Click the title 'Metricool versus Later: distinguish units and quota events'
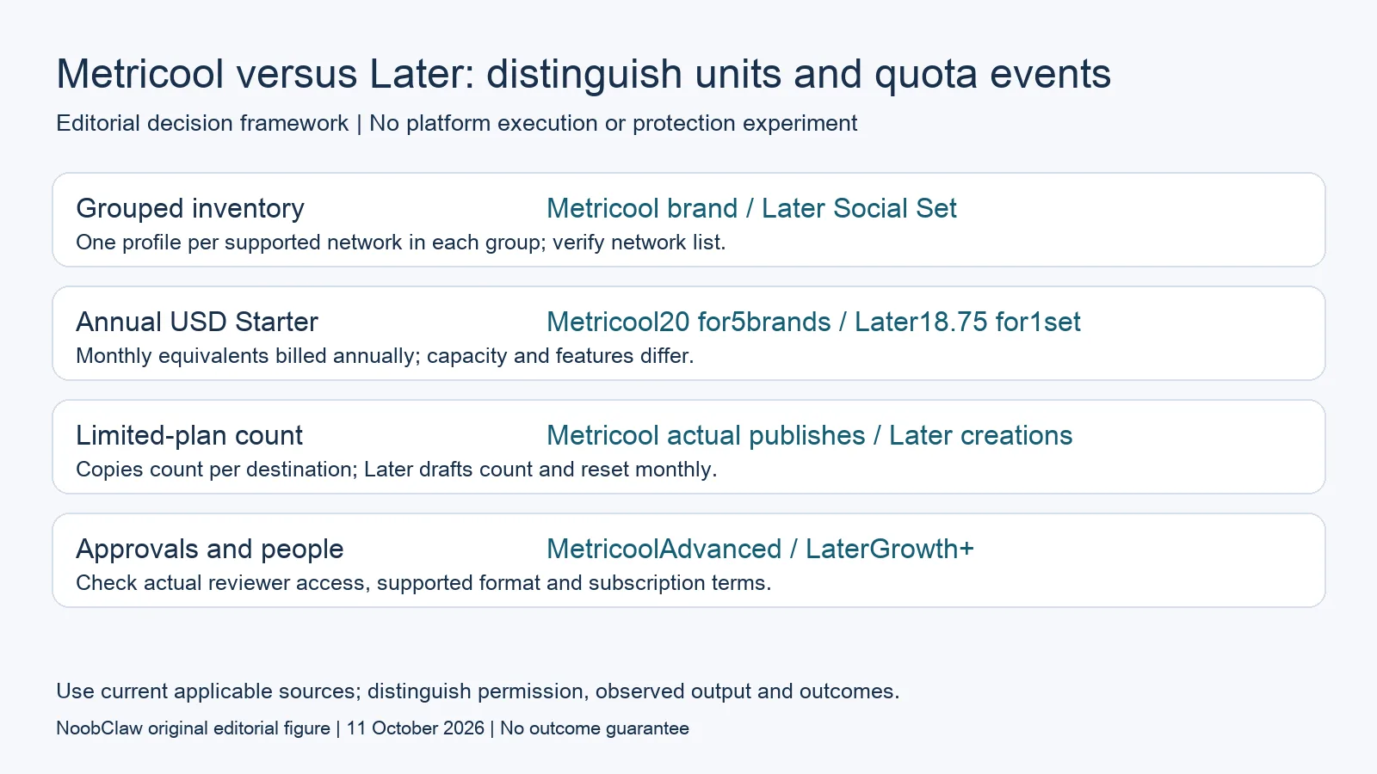The image size is (1377, 774). pyautogui.click(x=584, y=74)
